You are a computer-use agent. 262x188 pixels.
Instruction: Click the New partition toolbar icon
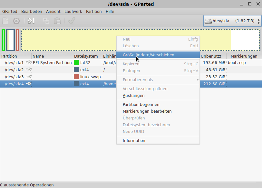tap(5, 21)
